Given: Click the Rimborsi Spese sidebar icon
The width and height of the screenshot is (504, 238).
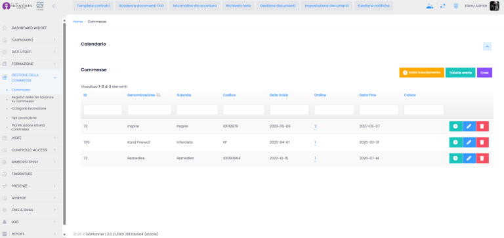Looking at the screenshot, I should click(5, 162).
